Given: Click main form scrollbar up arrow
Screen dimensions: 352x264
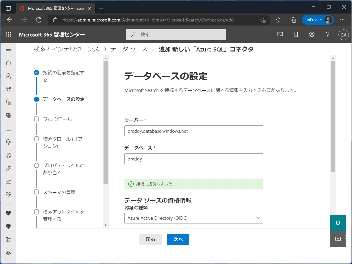Looking at the screenshot, I should click(x=333, y=58).
